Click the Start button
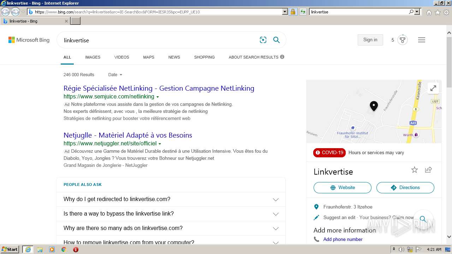Screen dimensions: 452x254 tap(10, 249)
